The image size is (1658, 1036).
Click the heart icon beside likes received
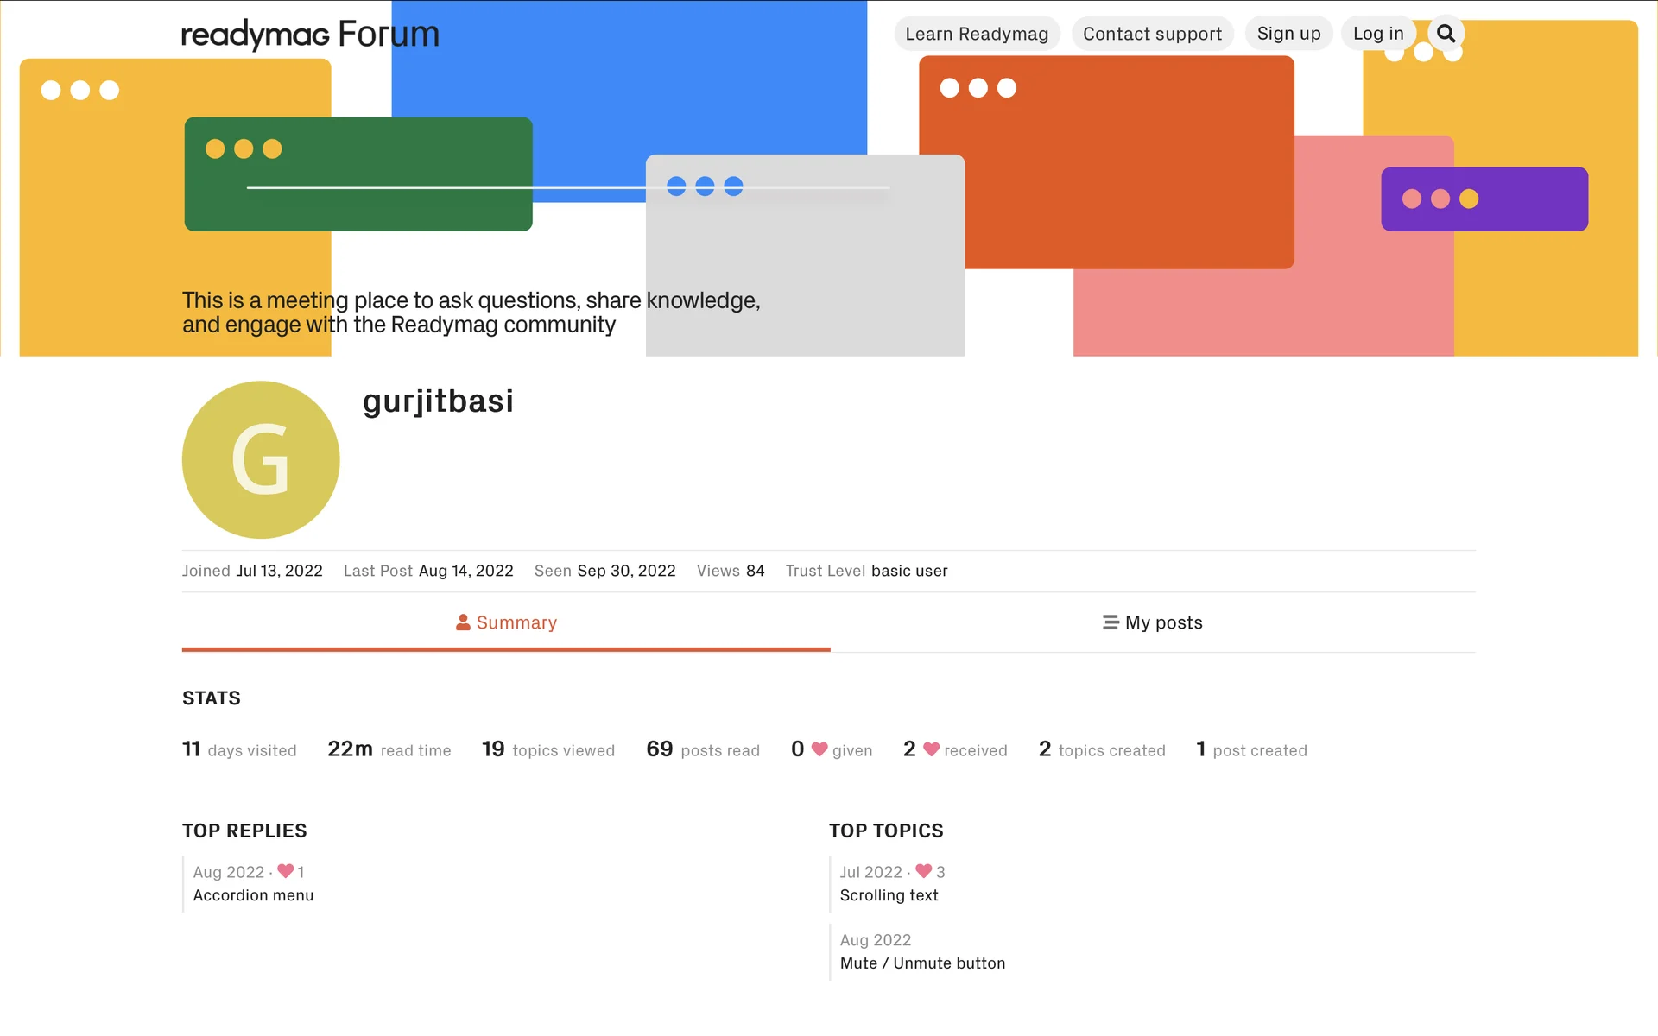click(x=931, y=749)
